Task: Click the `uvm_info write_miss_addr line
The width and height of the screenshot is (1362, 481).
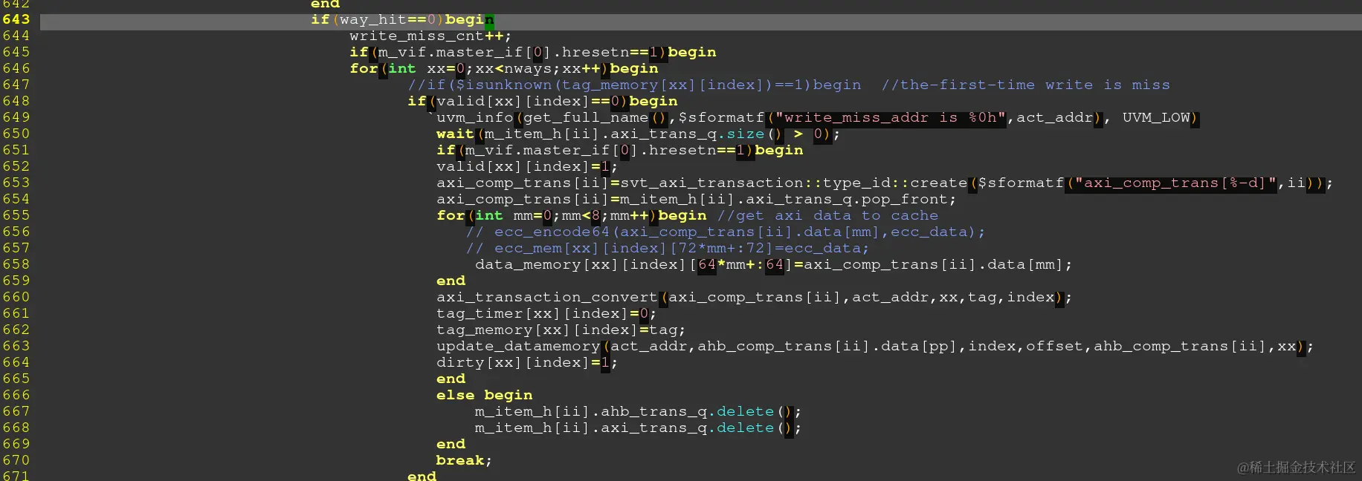Action: tap(813, 117)
